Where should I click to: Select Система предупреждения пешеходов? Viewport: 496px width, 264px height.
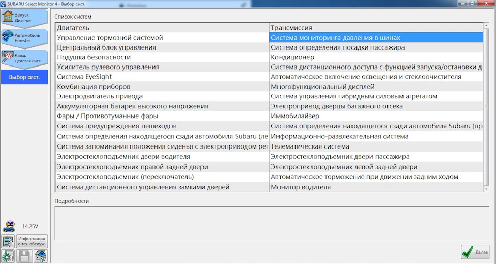point(162,126)
